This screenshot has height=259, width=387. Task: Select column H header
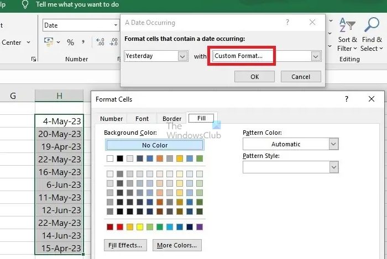[59, 96]
